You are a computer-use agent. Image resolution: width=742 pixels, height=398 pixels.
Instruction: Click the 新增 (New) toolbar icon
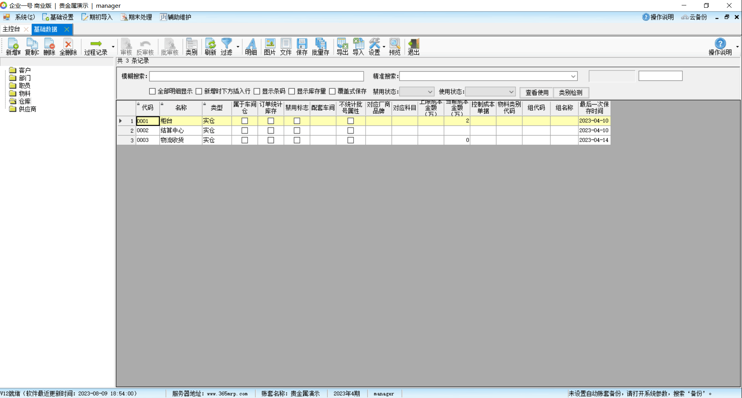tap(13, 47)
